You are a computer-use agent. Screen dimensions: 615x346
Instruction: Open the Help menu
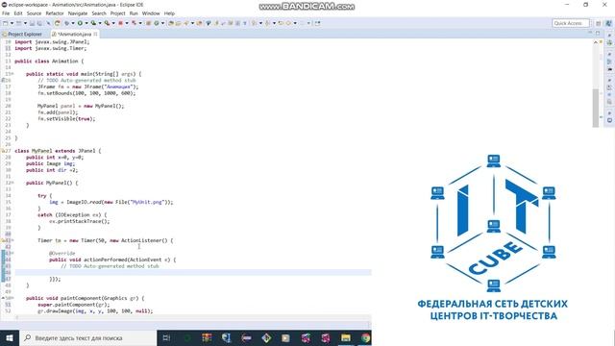pos(169,13)
